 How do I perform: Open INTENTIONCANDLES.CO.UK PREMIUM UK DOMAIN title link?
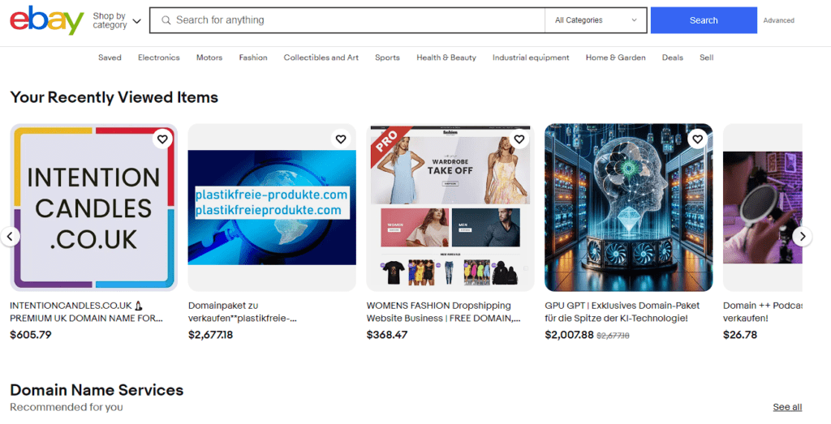point(86,312)
